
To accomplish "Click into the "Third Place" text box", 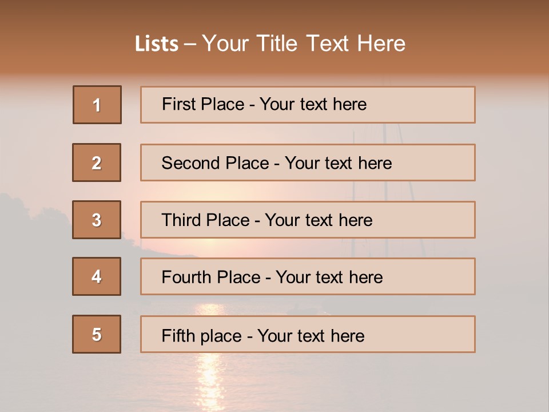I will [308, 220].
